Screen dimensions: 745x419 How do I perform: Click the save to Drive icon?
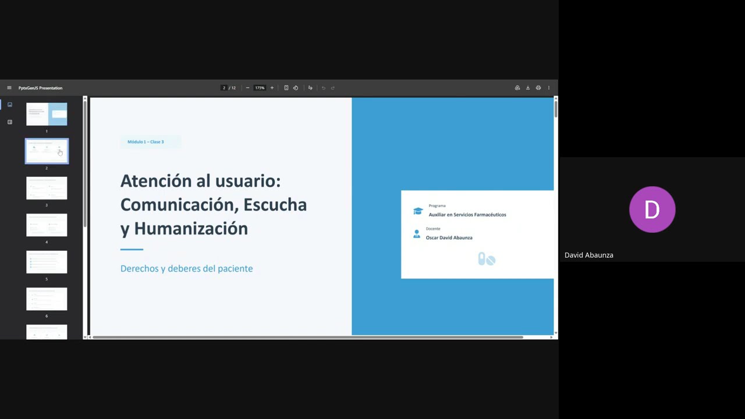[x=517, y=88]
